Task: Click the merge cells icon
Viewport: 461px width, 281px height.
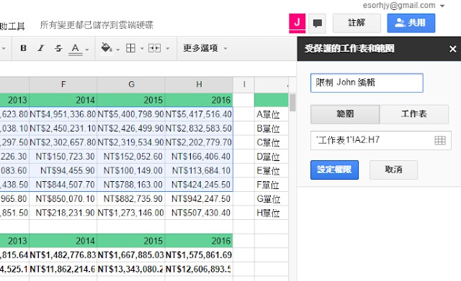Action: [x=155, y=48]
